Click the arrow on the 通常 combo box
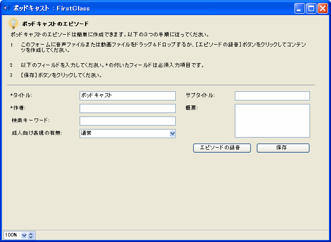 pos(172,134)
